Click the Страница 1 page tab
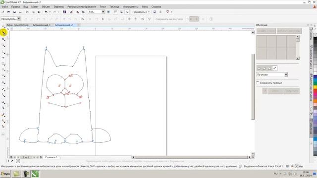The height and width of the screenshot is (178, 317). (x=51, y=157)
